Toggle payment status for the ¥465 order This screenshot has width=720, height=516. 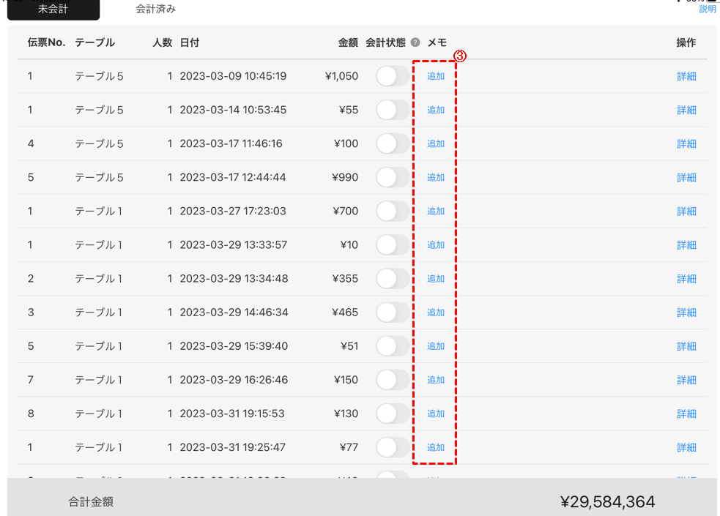point(393,313)
